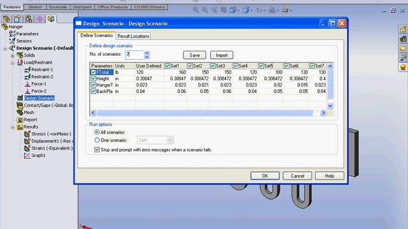Image resolution: width=408 pixels, height=229 pixels.
Task: Toggle the Height parameter checkbox
Action: click(93, 78)
